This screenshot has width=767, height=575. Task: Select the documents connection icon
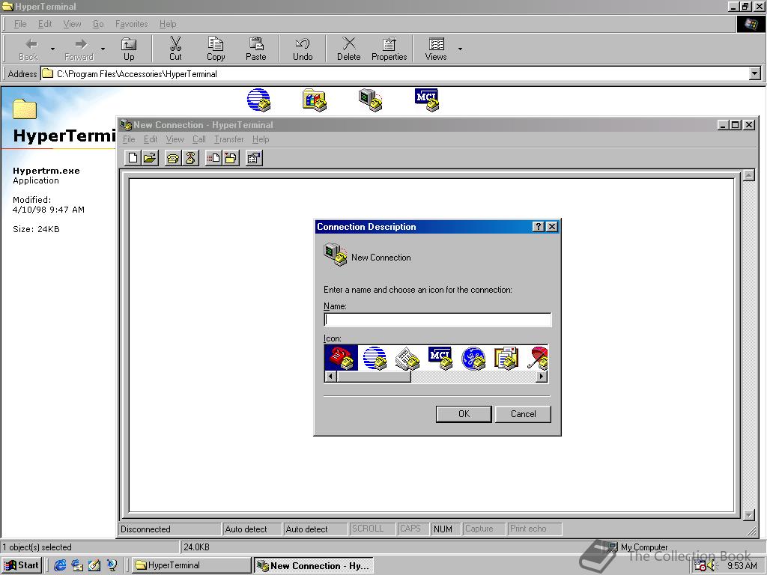click(506, 358)
